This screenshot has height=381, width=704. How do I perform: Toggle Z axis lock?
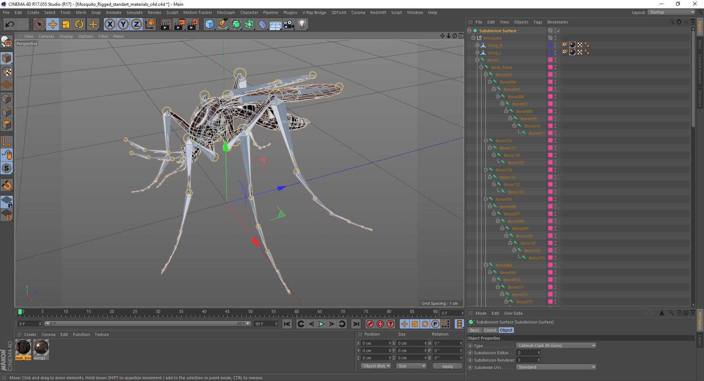pos(136,25)
